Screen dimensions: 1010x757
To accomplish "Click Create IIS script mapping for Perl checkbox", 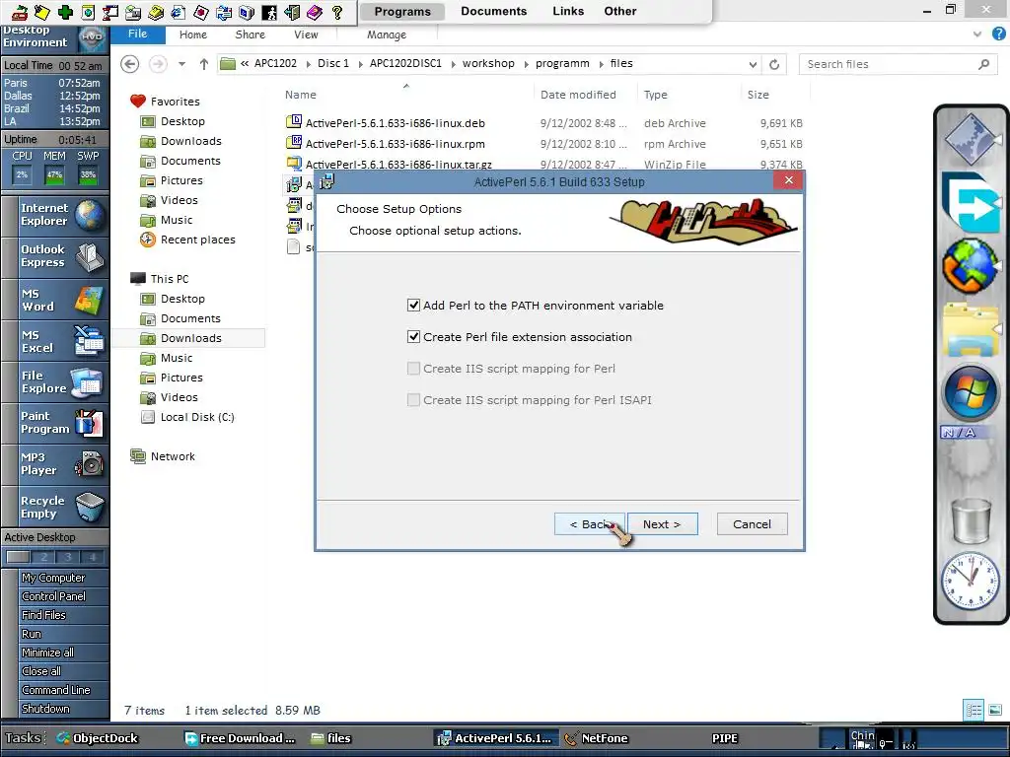I will pos(413,369).
